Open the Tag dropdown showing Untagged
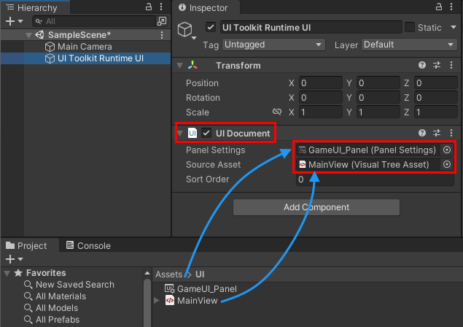 click(273, 45)
